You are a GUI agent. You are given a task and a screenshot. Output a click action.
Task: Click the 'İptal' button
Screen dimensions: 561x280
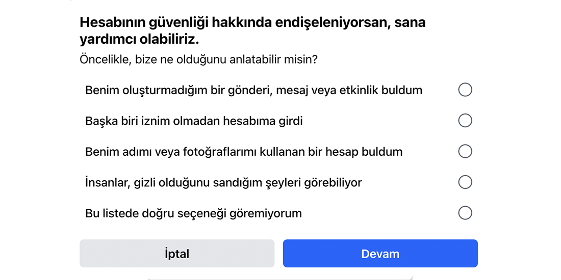pyautogui.click(x=177, y=254)
